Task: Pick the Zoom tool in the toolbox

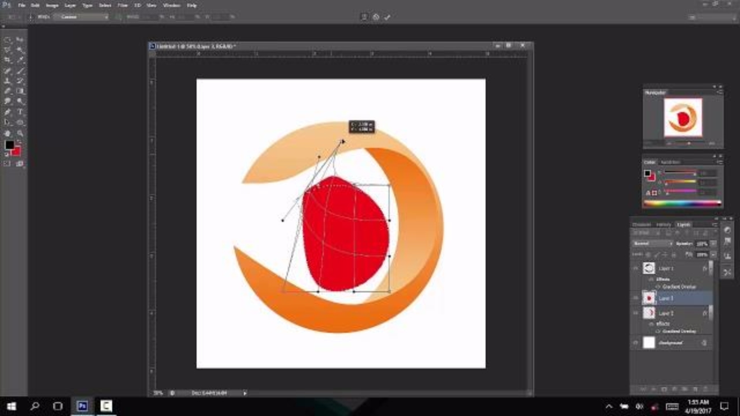Action: click(x=21, y=133)
